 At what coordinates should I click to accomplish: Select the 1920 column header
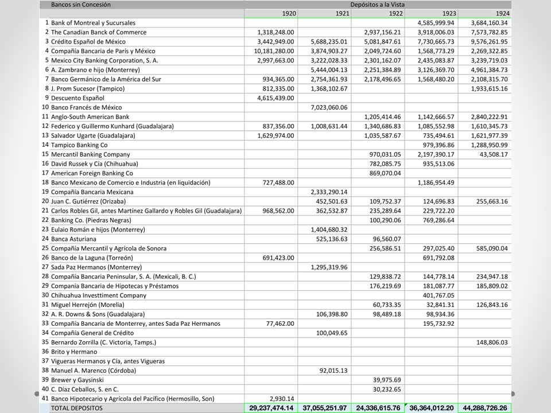click(271, 13)
